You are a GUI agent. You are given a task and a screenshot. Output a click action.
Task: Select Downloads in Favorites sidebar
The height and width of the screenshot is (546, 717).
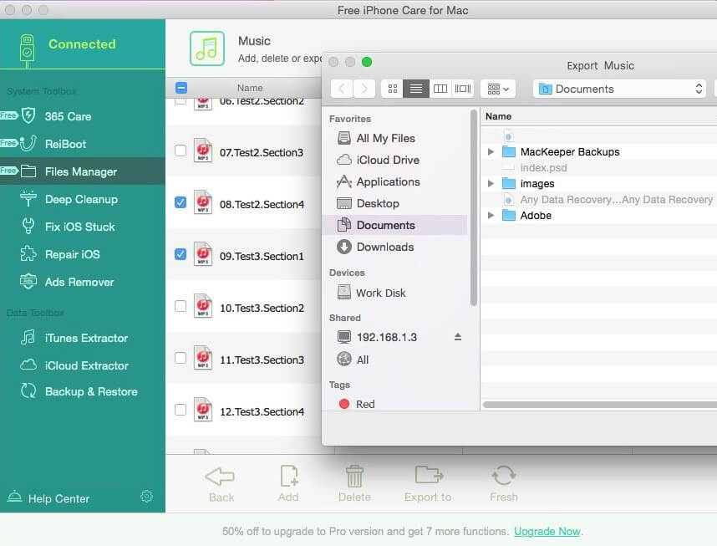tap(384, 247)
